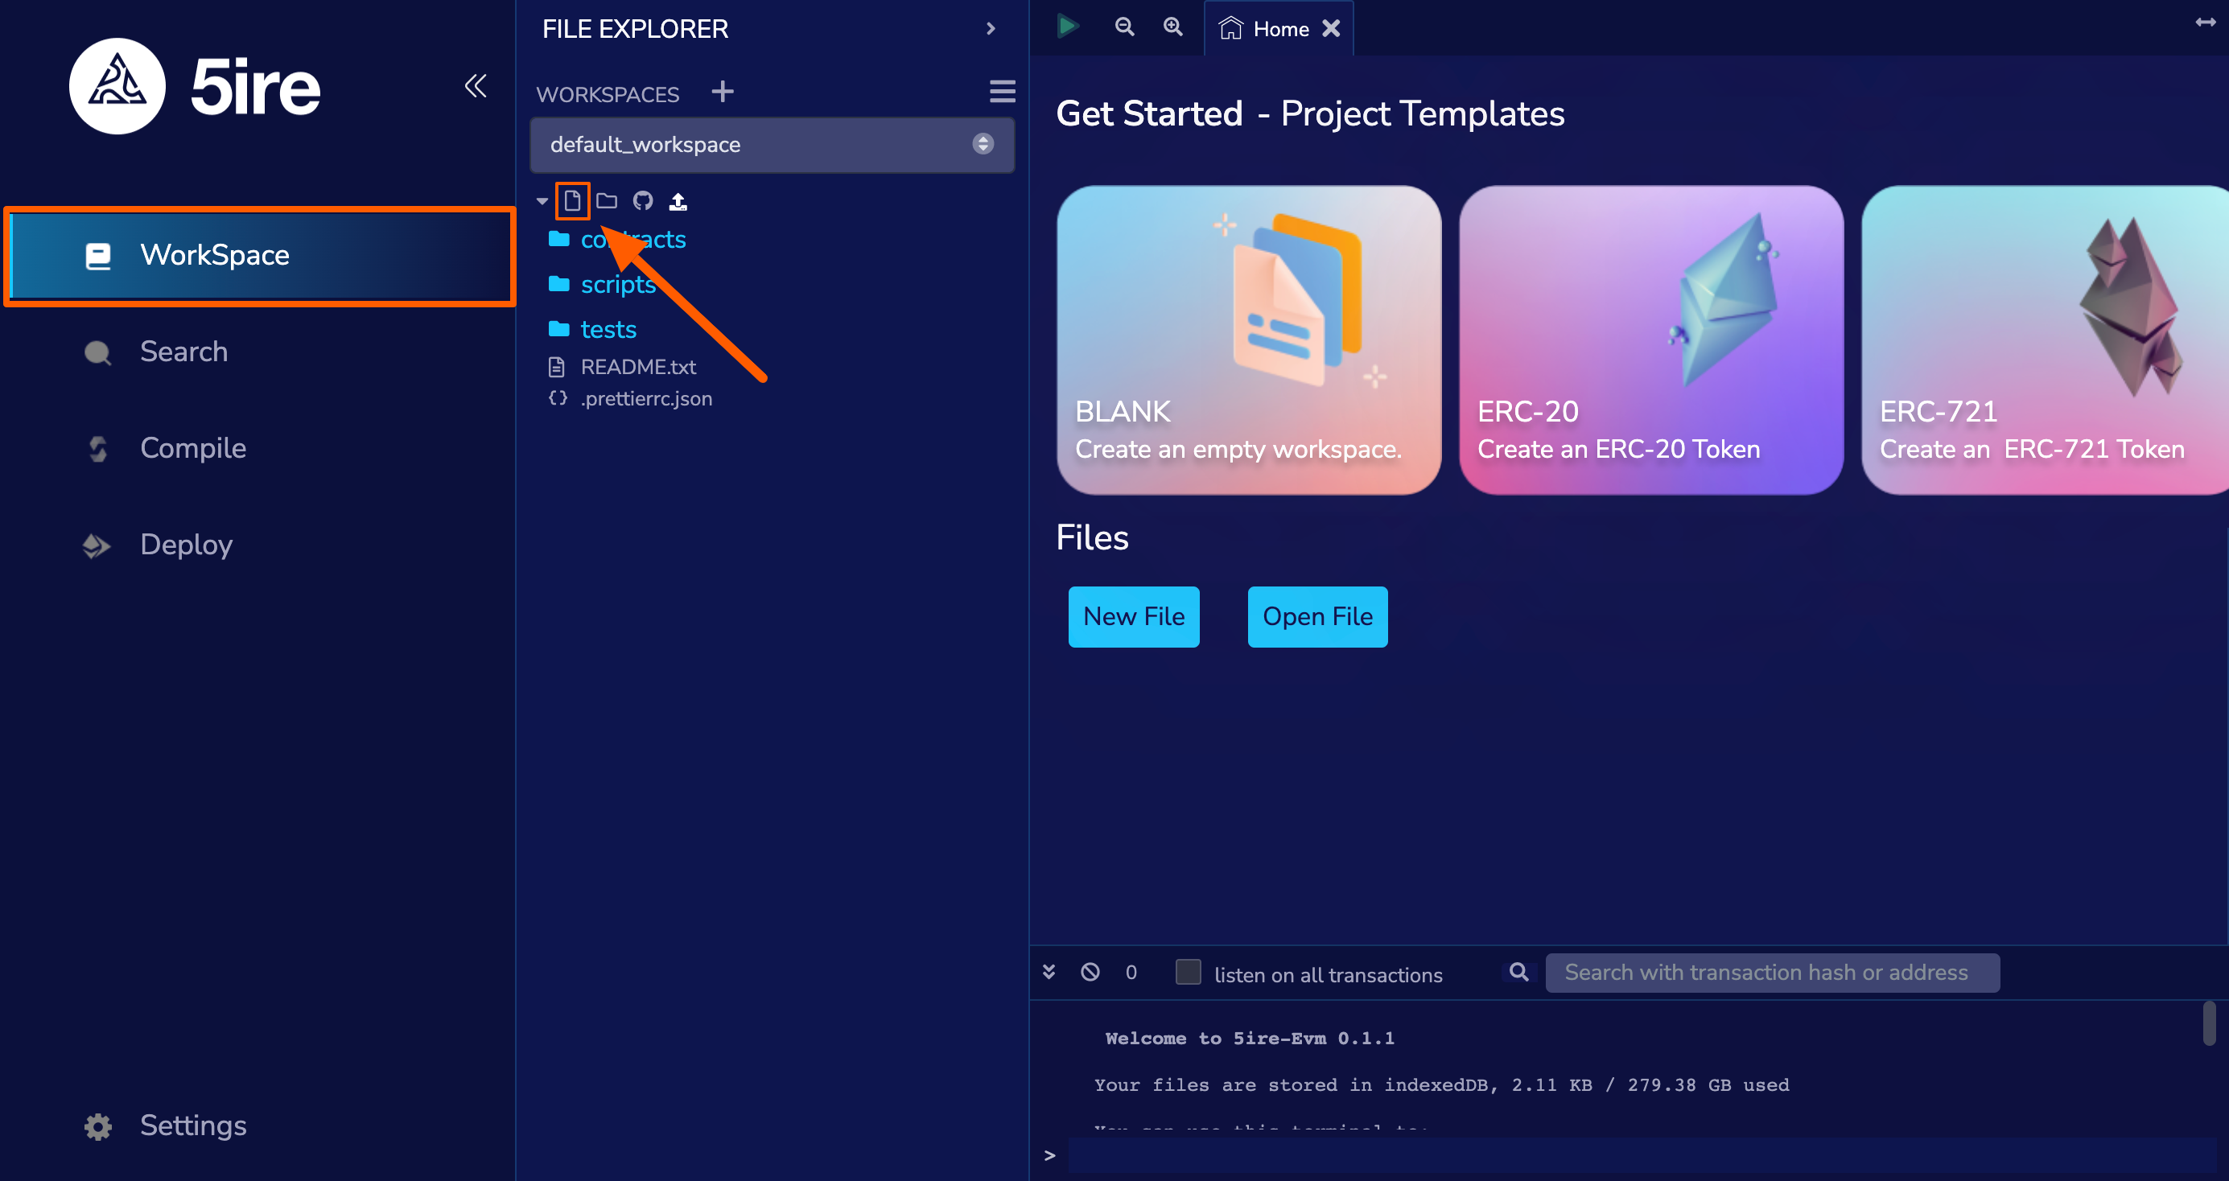The height and width of the screenshot is (1181, 2229).
Task: Upload files with the upload icon
Action: [x=678, y=201]
